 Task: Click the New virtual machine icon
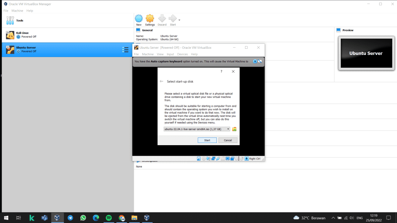(x=138, y=19)
